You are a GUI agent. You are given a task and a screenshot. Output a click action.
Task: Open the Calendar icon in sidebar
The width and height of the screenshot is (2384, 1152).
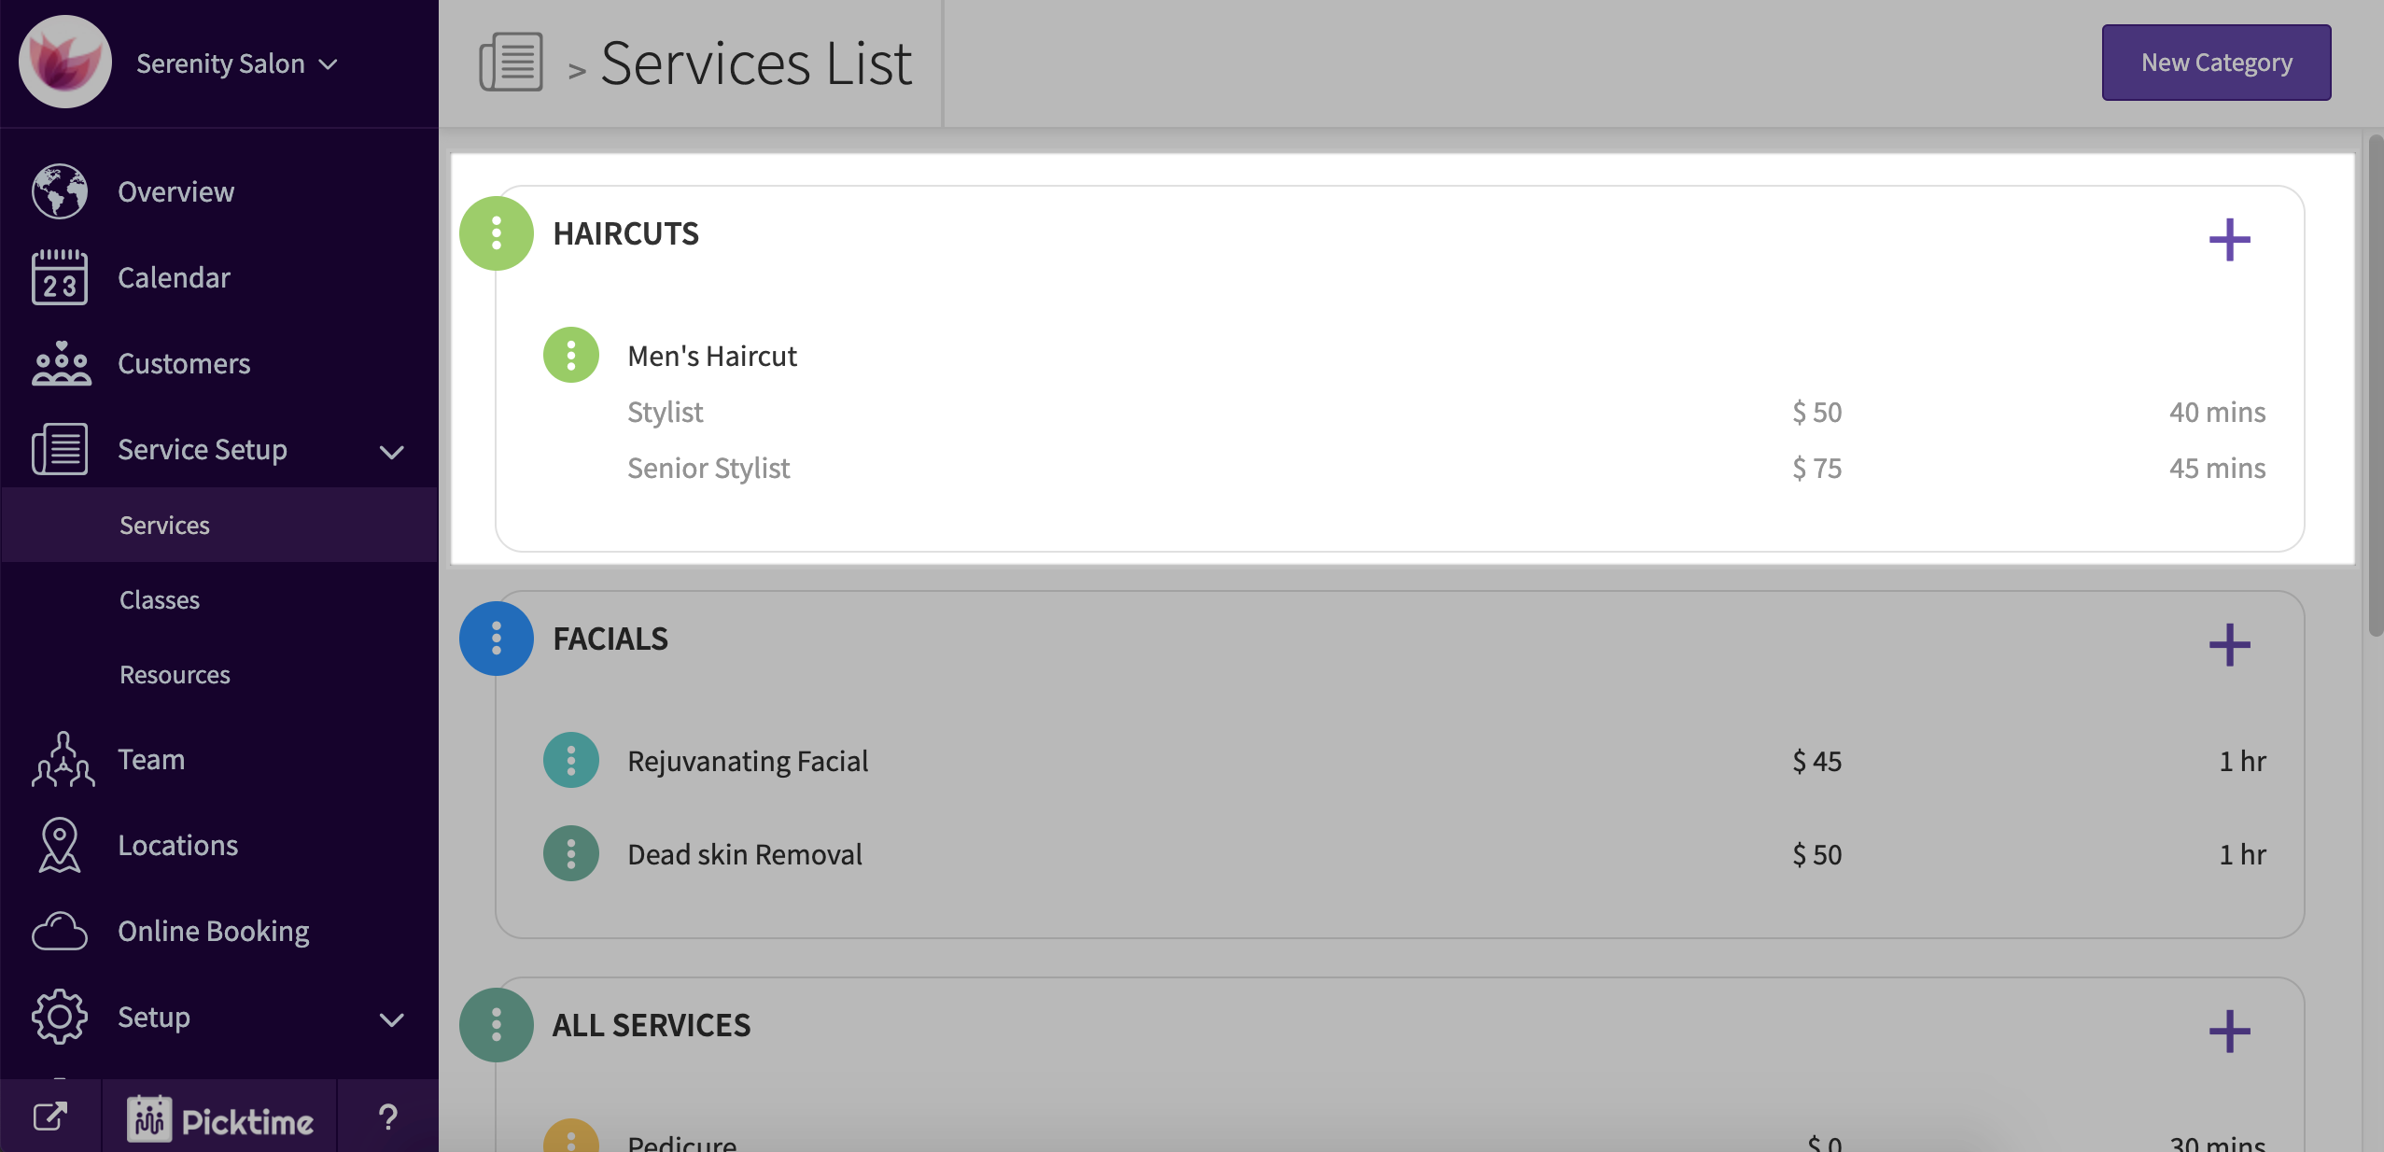[60, 277]
